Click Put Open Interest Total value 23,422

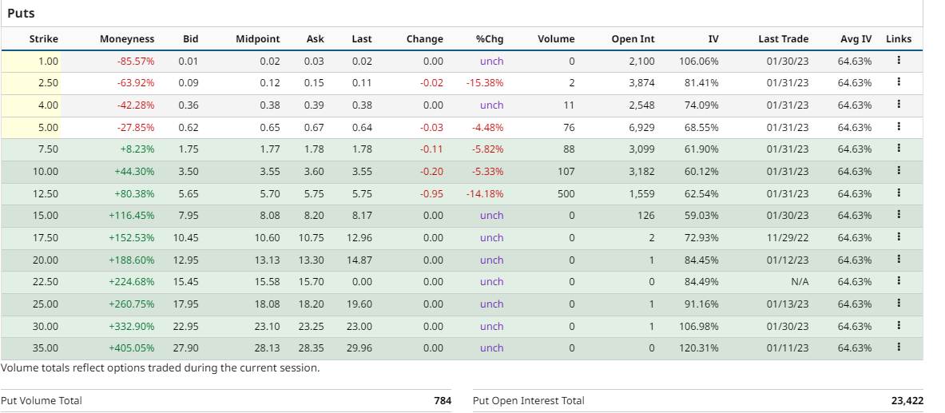tap(907, 401)
